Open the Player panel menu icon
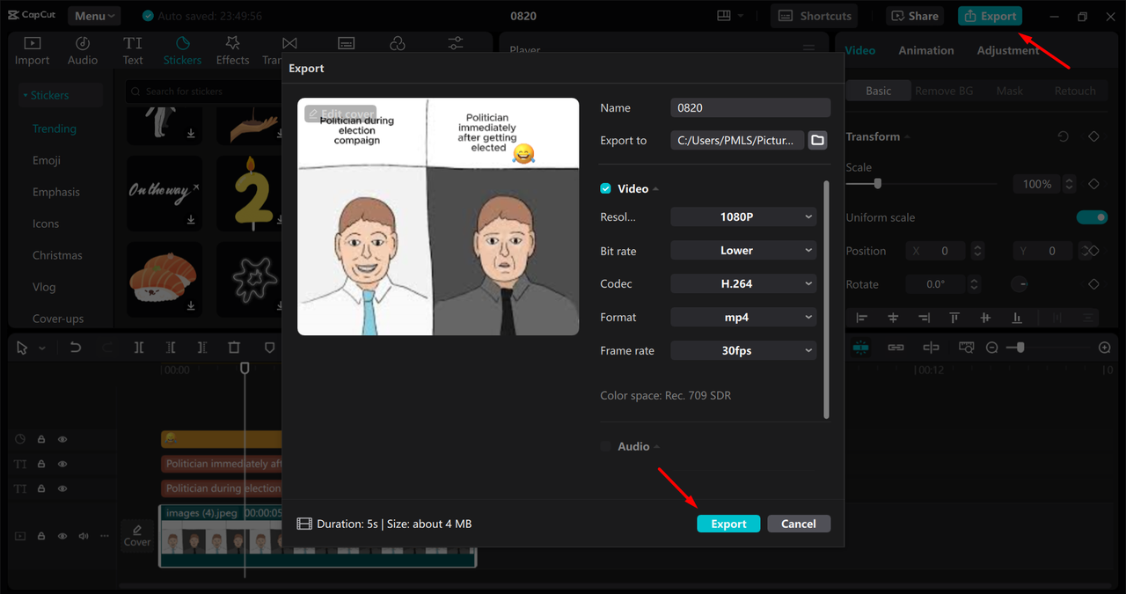Viewport: 1126px width, 594px height. [x=808, y=49]
